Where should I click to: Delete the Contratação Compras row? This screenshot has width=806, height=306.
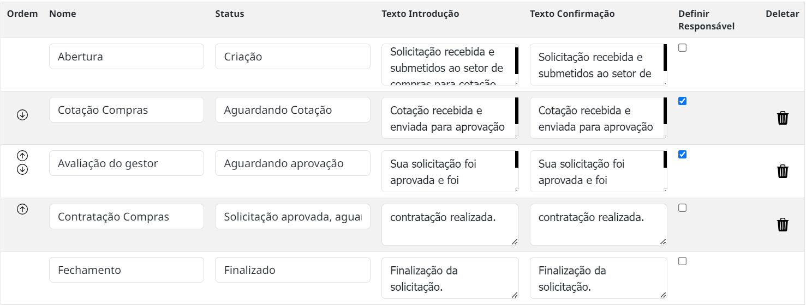tap(783, 224)
